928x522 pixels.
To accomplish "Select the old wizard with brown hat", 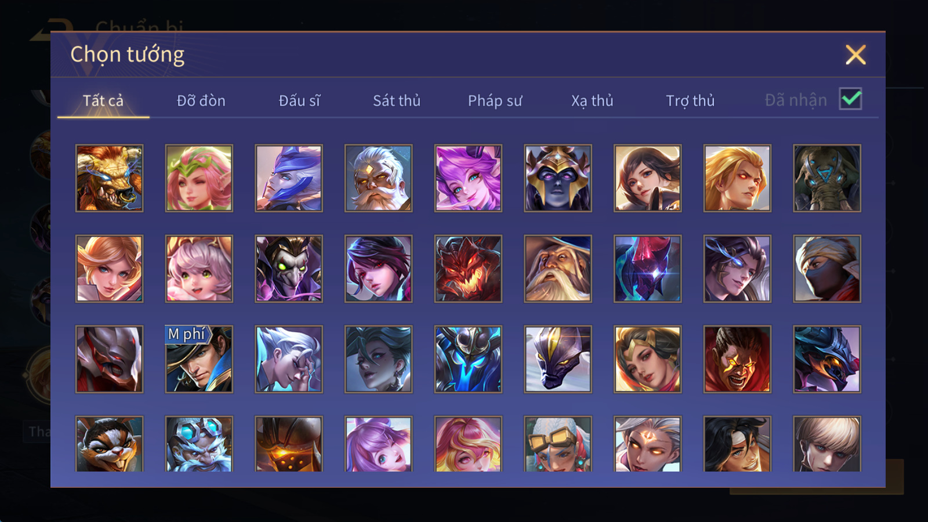I will [558, 269].
